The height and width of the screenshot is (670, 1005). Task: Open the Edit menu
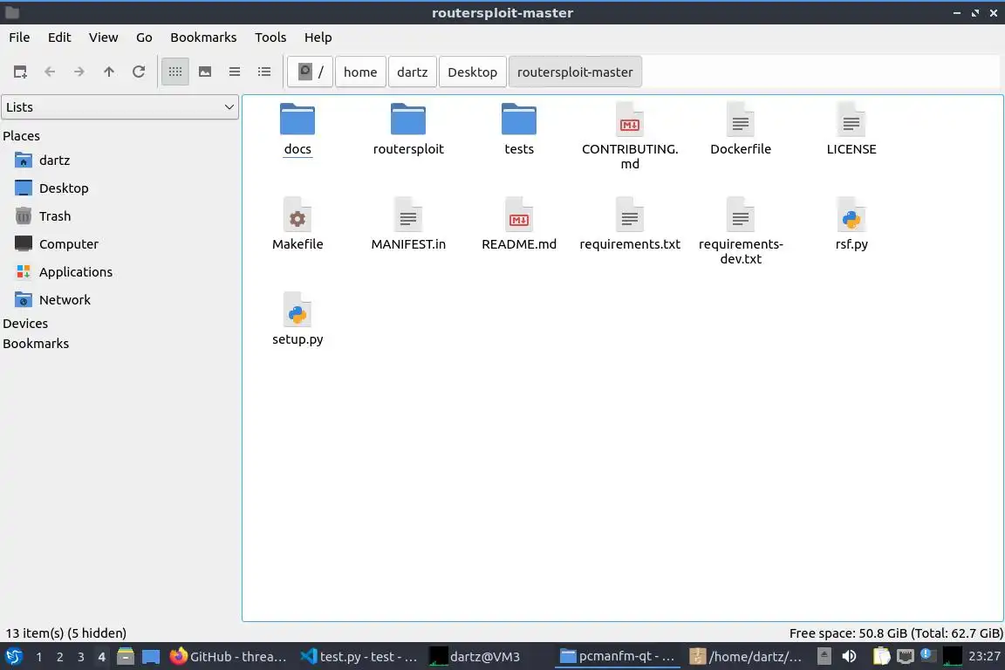(59, 38)
